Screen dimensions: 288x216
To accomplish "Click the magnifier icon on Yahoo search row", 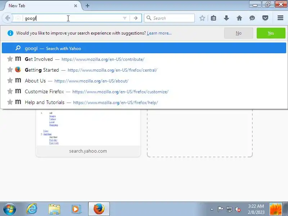I will coord(18,48).
